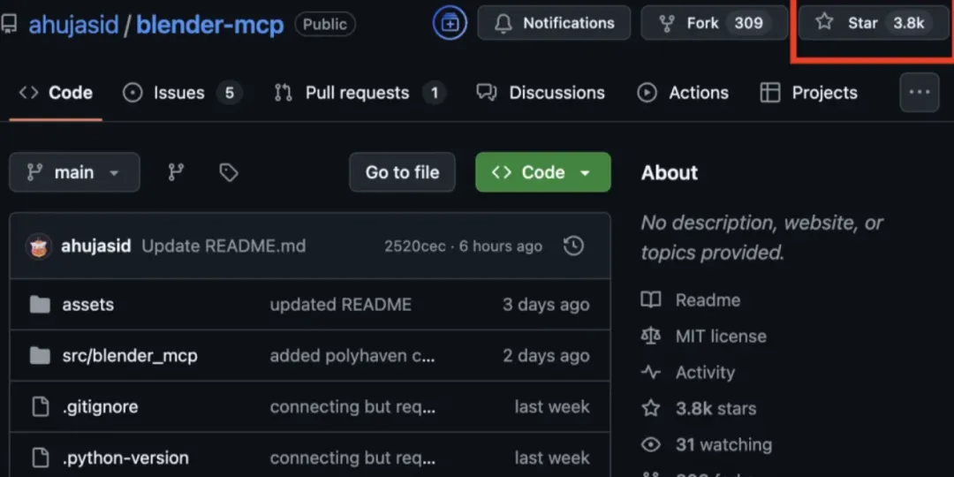Image resolution: width=954 pixels, height=477 pixels.
Task: Click the folder icon of the assets row
Action: point(40,304)
